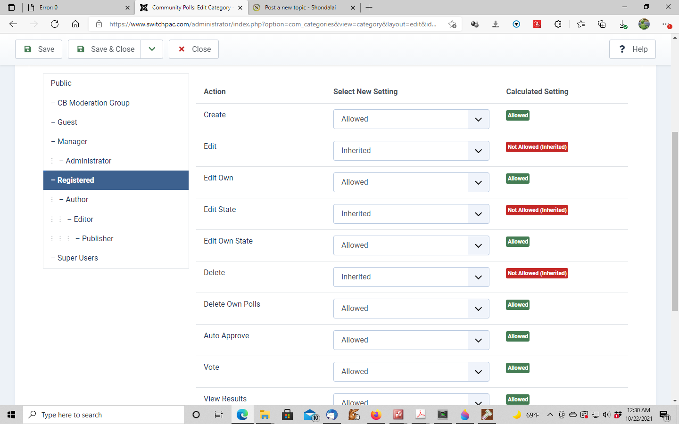
Task: Select the Author user group
Action: point(77,199)
